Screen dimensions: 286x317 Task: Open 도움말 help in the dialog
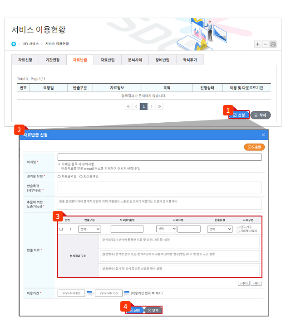254,147
